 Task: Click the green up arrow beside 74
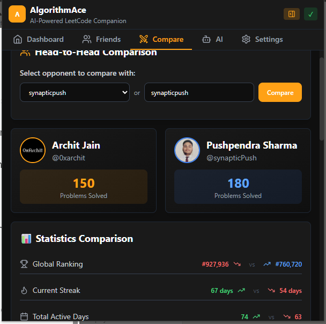[256, 316]
